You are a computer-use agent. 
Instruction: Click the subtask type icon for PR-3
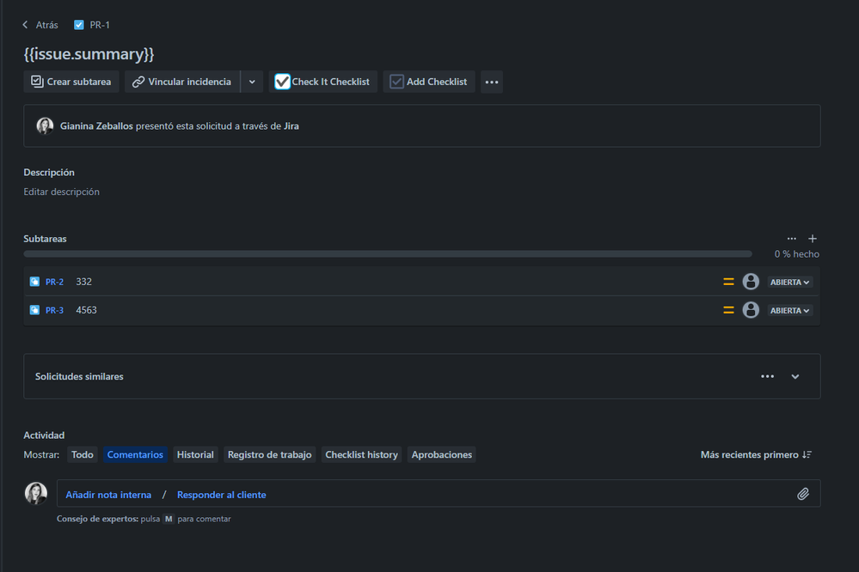pyautogui.click(x=34, y=310)
